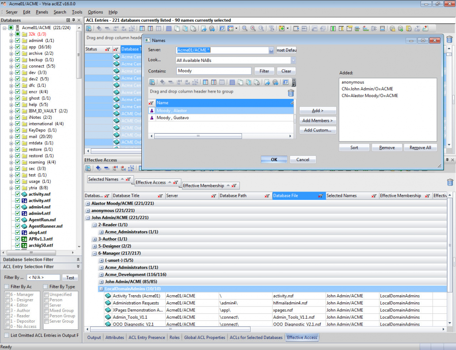Toggle the ytria folder checkbox
This screenshot has height=350, width=456.
click(17, 188)
